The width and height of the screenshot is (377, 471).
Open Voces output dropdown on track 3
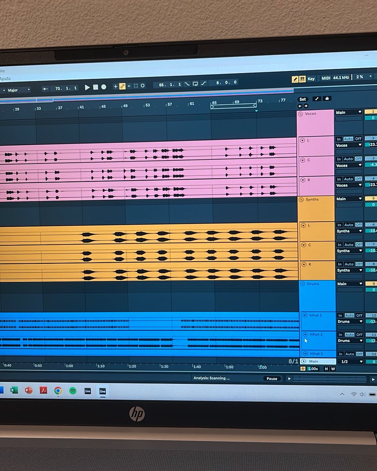click(x=349, y=165)
